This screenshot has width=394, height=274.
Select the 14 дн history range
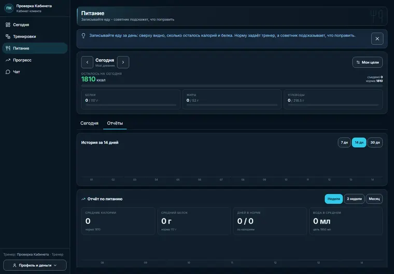pos(359,142)
